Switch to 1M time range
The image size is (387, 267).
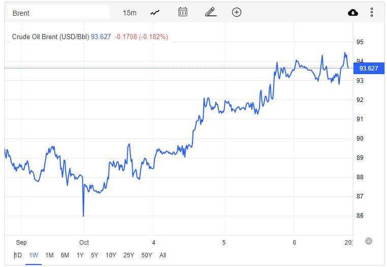pyautogui.click(x=49, y=255)
